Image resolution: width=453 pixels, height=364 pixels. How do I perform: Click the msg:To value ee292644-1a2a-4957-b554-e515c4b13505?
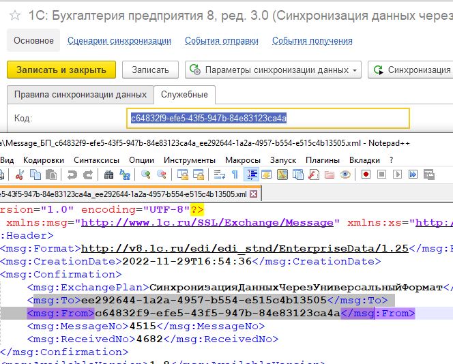point(204,300)
